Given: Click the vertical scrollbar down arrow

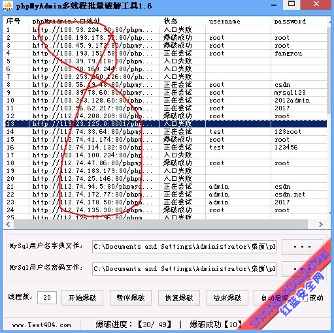Looking at the screenshot, I should point(330,212).
